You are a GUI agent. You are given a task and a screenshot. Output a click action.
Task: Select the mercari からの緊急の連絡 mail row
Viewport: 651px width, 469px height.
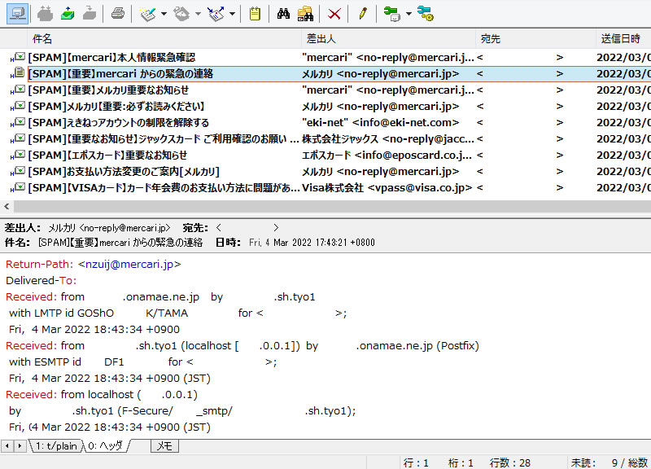pos(325,74)
